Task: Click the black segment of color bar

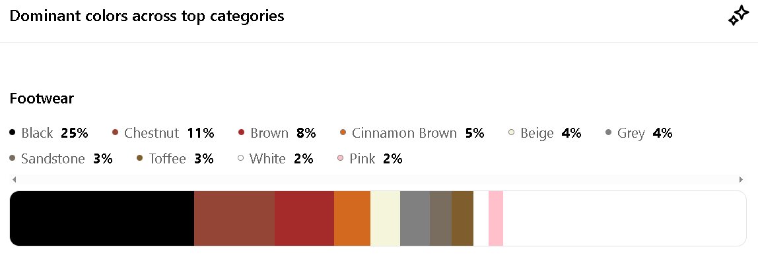Action: [102, 218]
